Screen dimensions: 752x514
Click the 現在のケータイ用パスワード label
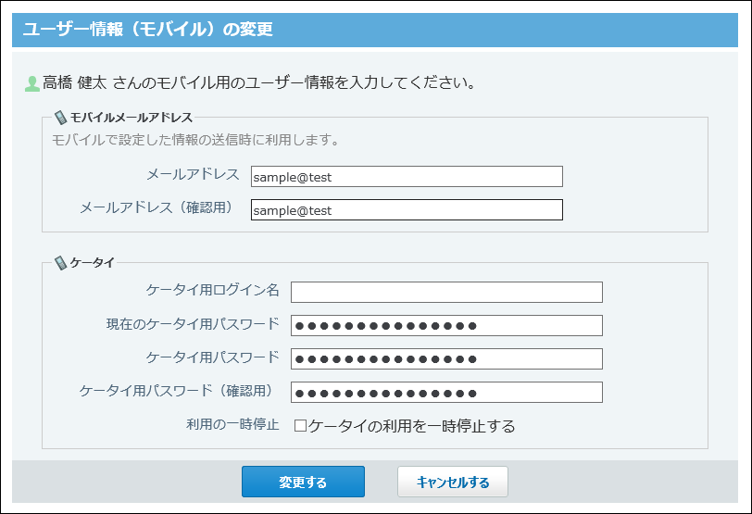tap(193, 323)
